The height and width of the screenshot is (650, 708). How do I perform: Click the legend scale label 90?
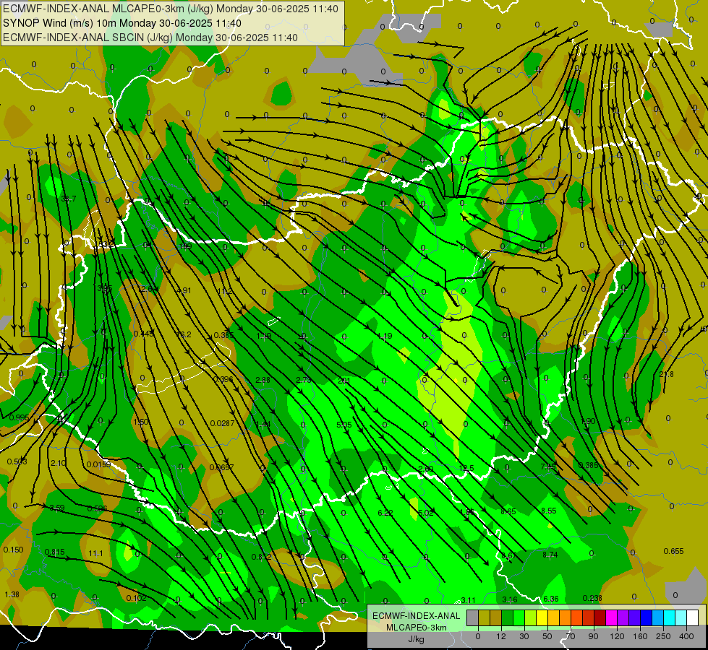pyautogui.click(x=593, y=636)
